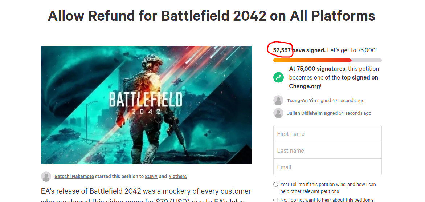Expand the '4 others' recipients link
The width and height of the screenshot is (425, 202).
point(177,177)
